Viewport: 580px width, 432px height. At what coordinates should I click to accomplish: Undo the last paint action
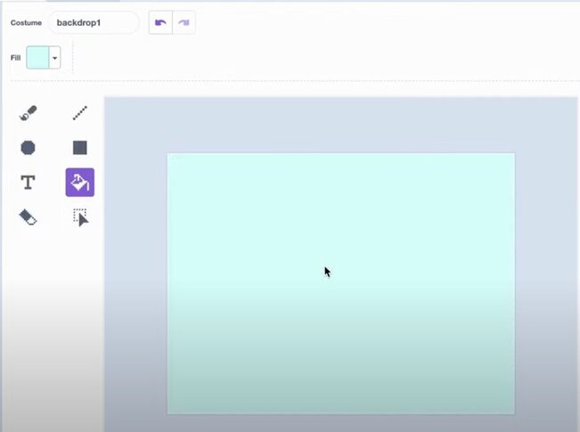(x=160, y=22)
